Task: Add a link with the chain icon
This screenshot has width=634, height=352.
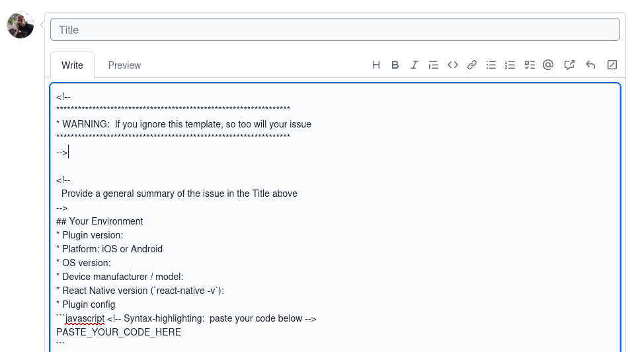Action: click(x=472, y=65)
